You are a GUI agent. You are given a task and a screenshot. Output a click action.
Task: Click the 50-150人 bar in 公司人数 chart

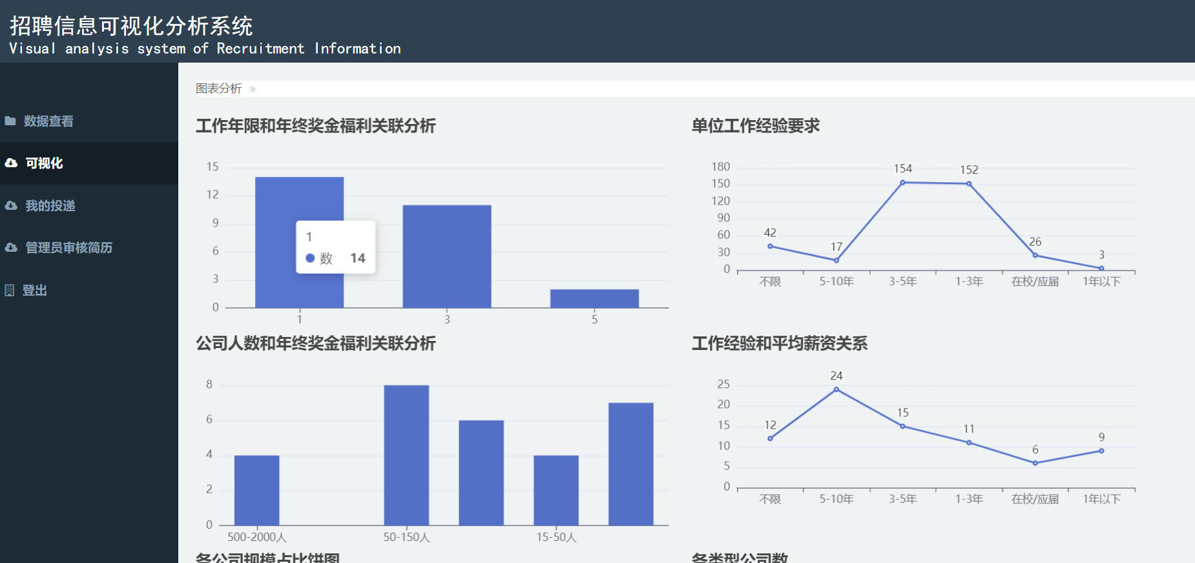(406, 455)
